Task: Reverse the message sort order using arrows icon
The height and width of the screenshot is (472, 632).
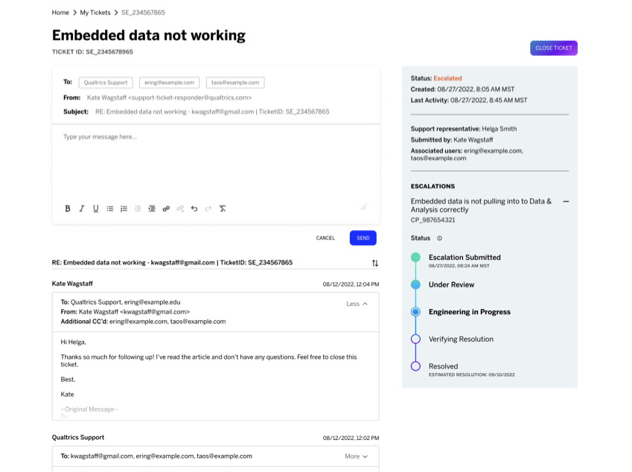Action: [x=375, y=264]
